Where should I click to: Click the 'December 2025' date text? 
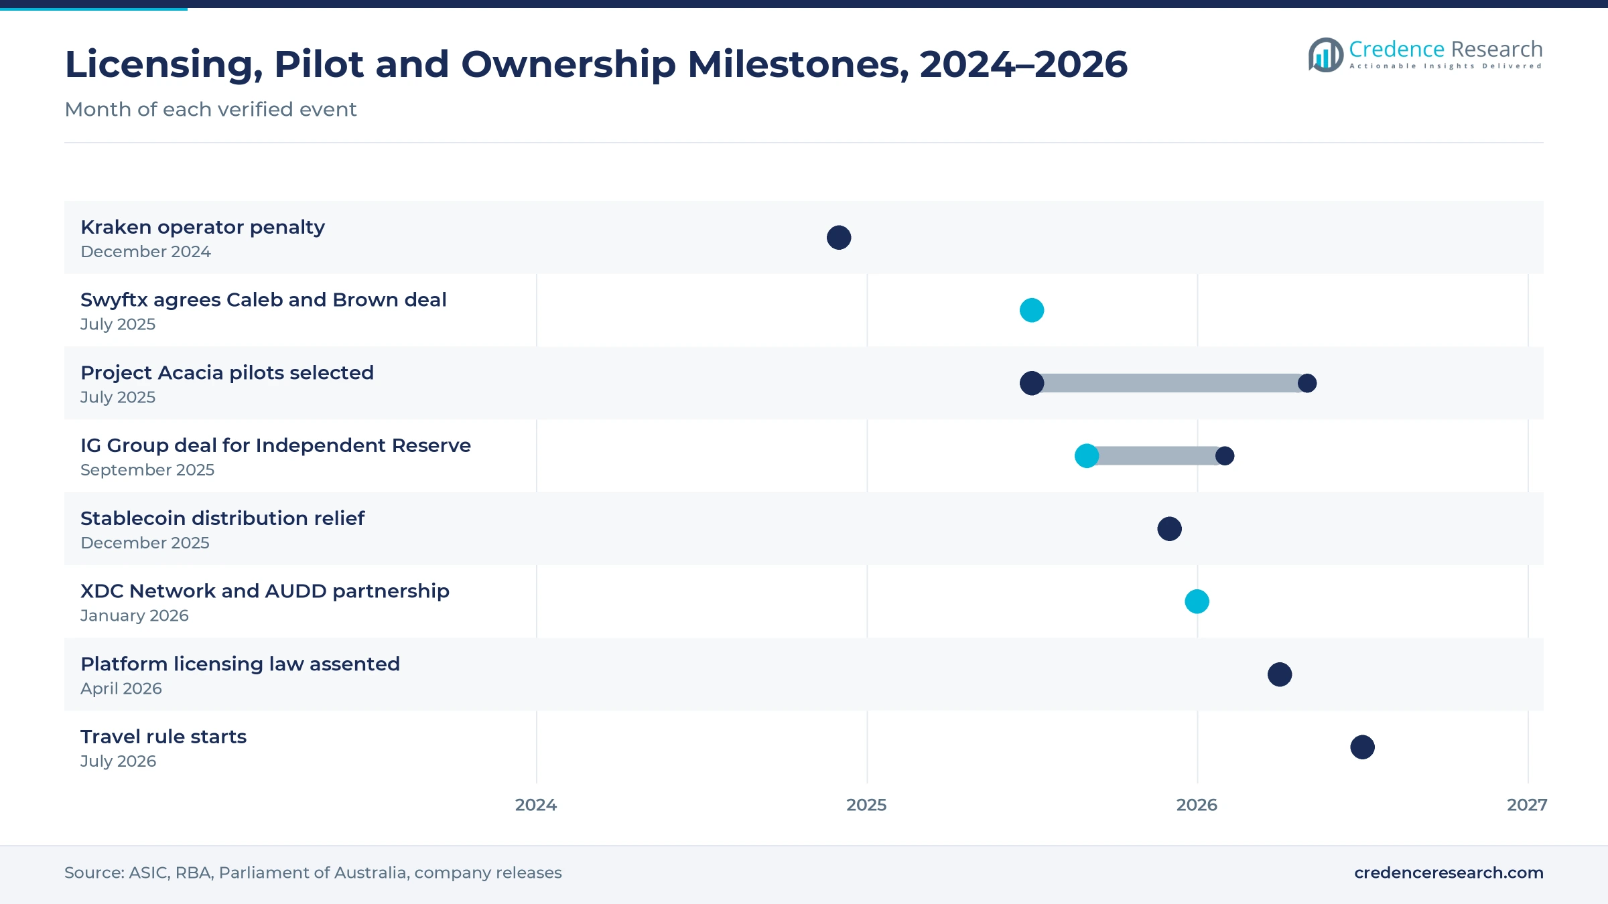(x=145, y=543)
